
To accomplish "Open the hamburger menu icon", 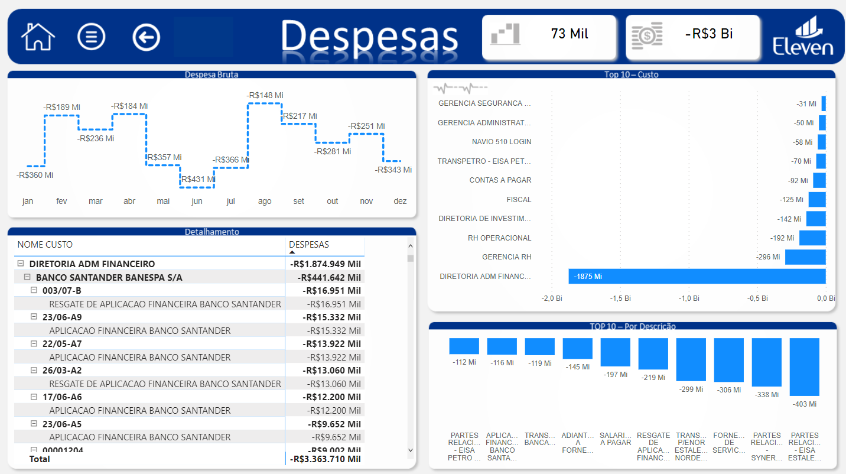I will click(x=92, y=36).
